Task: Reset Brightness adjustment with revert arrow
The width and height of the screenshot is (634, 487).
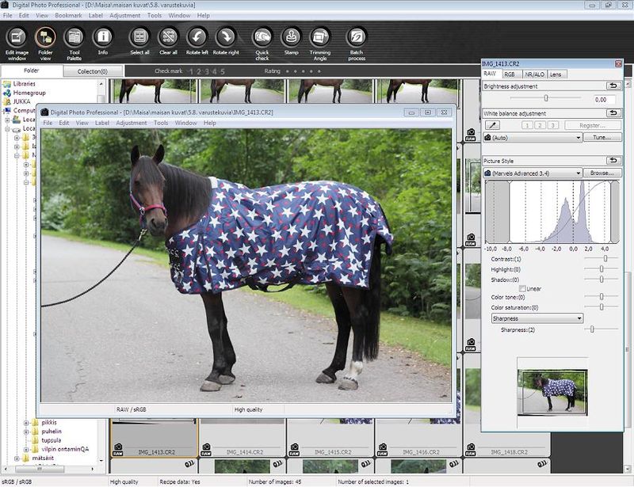Action: [613, 86]
